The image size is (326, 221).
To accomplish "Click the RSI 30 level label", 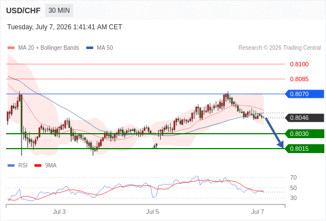I will click(293, 198).
